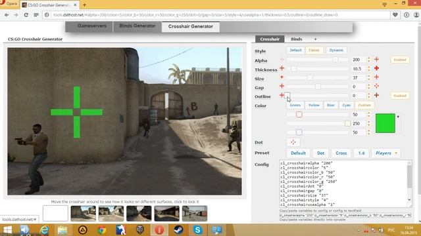Add a new tab with the plus
The image size is (421, 236).
(316, 39)
